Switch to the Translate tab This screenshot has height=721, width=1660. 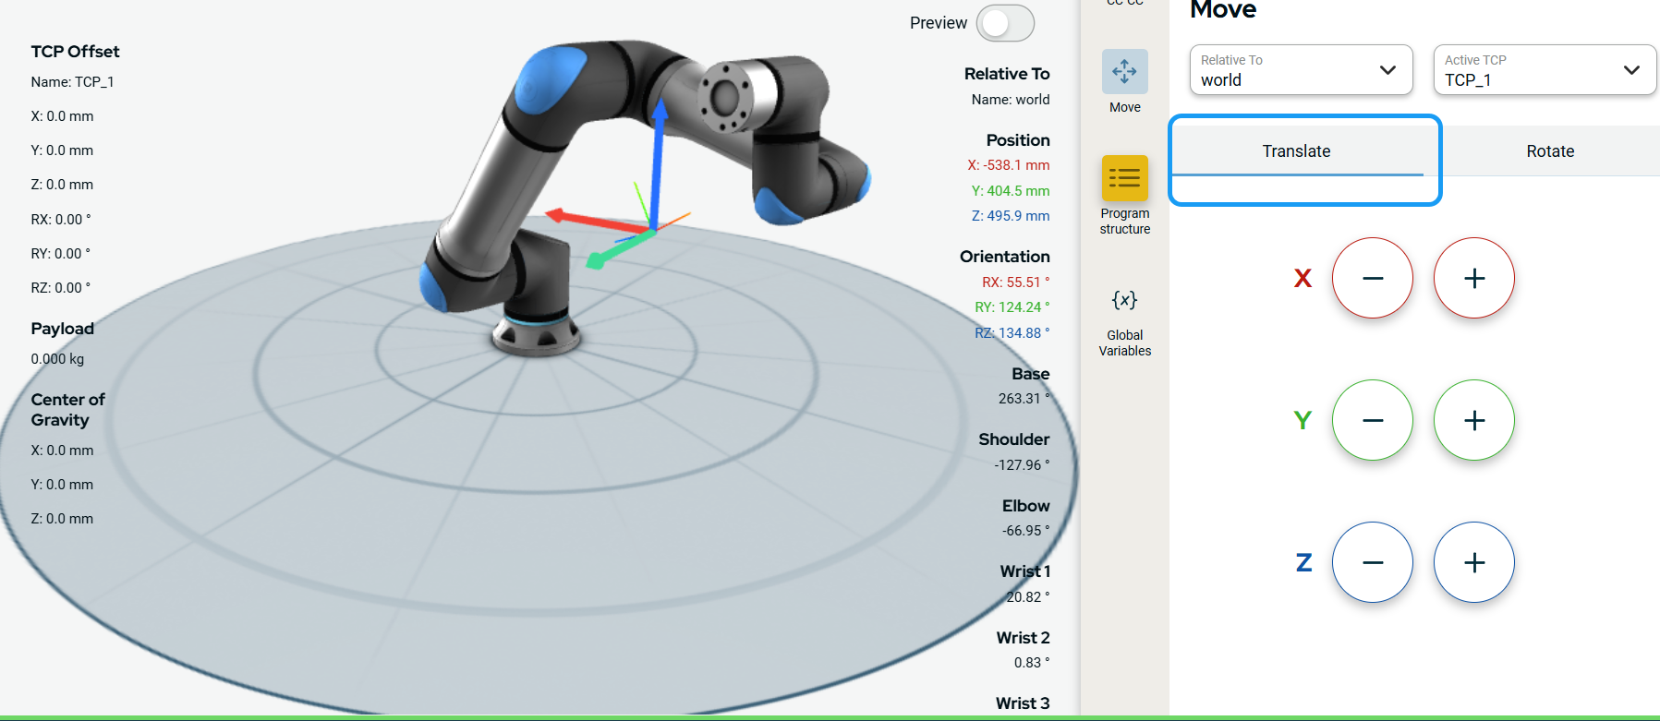point(1296,151)
